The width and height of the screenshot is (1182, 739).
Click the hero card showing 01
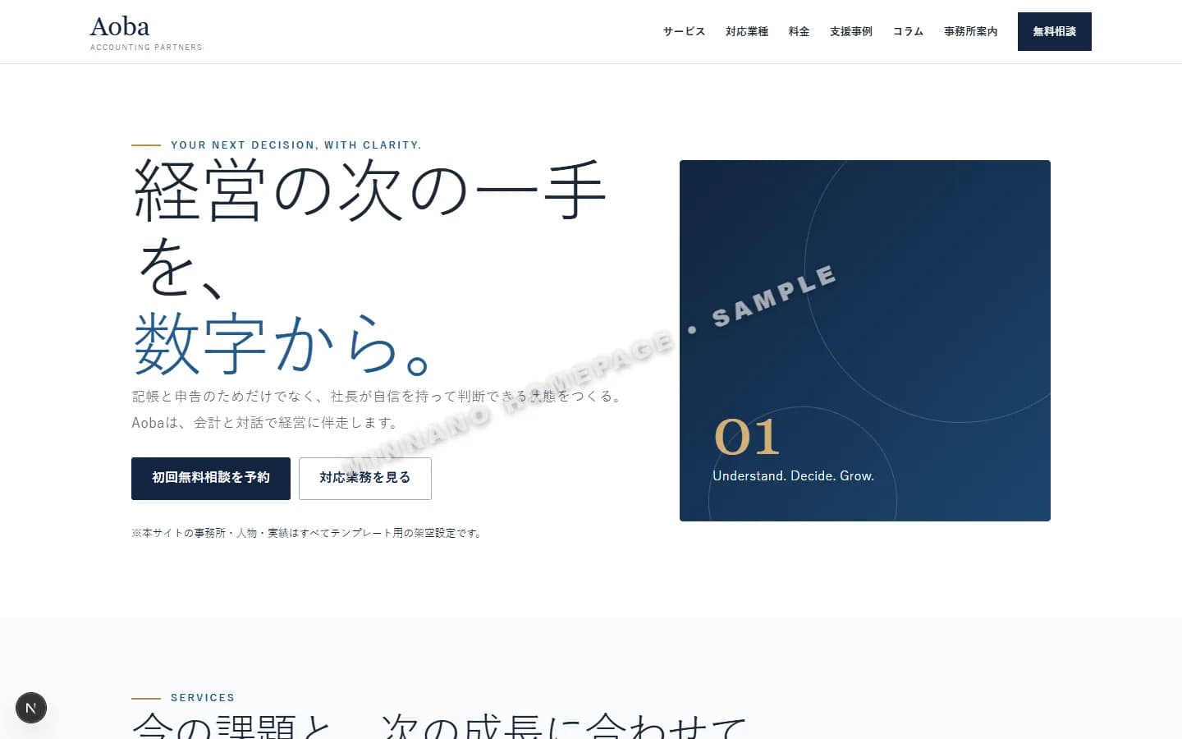[865, 341]
